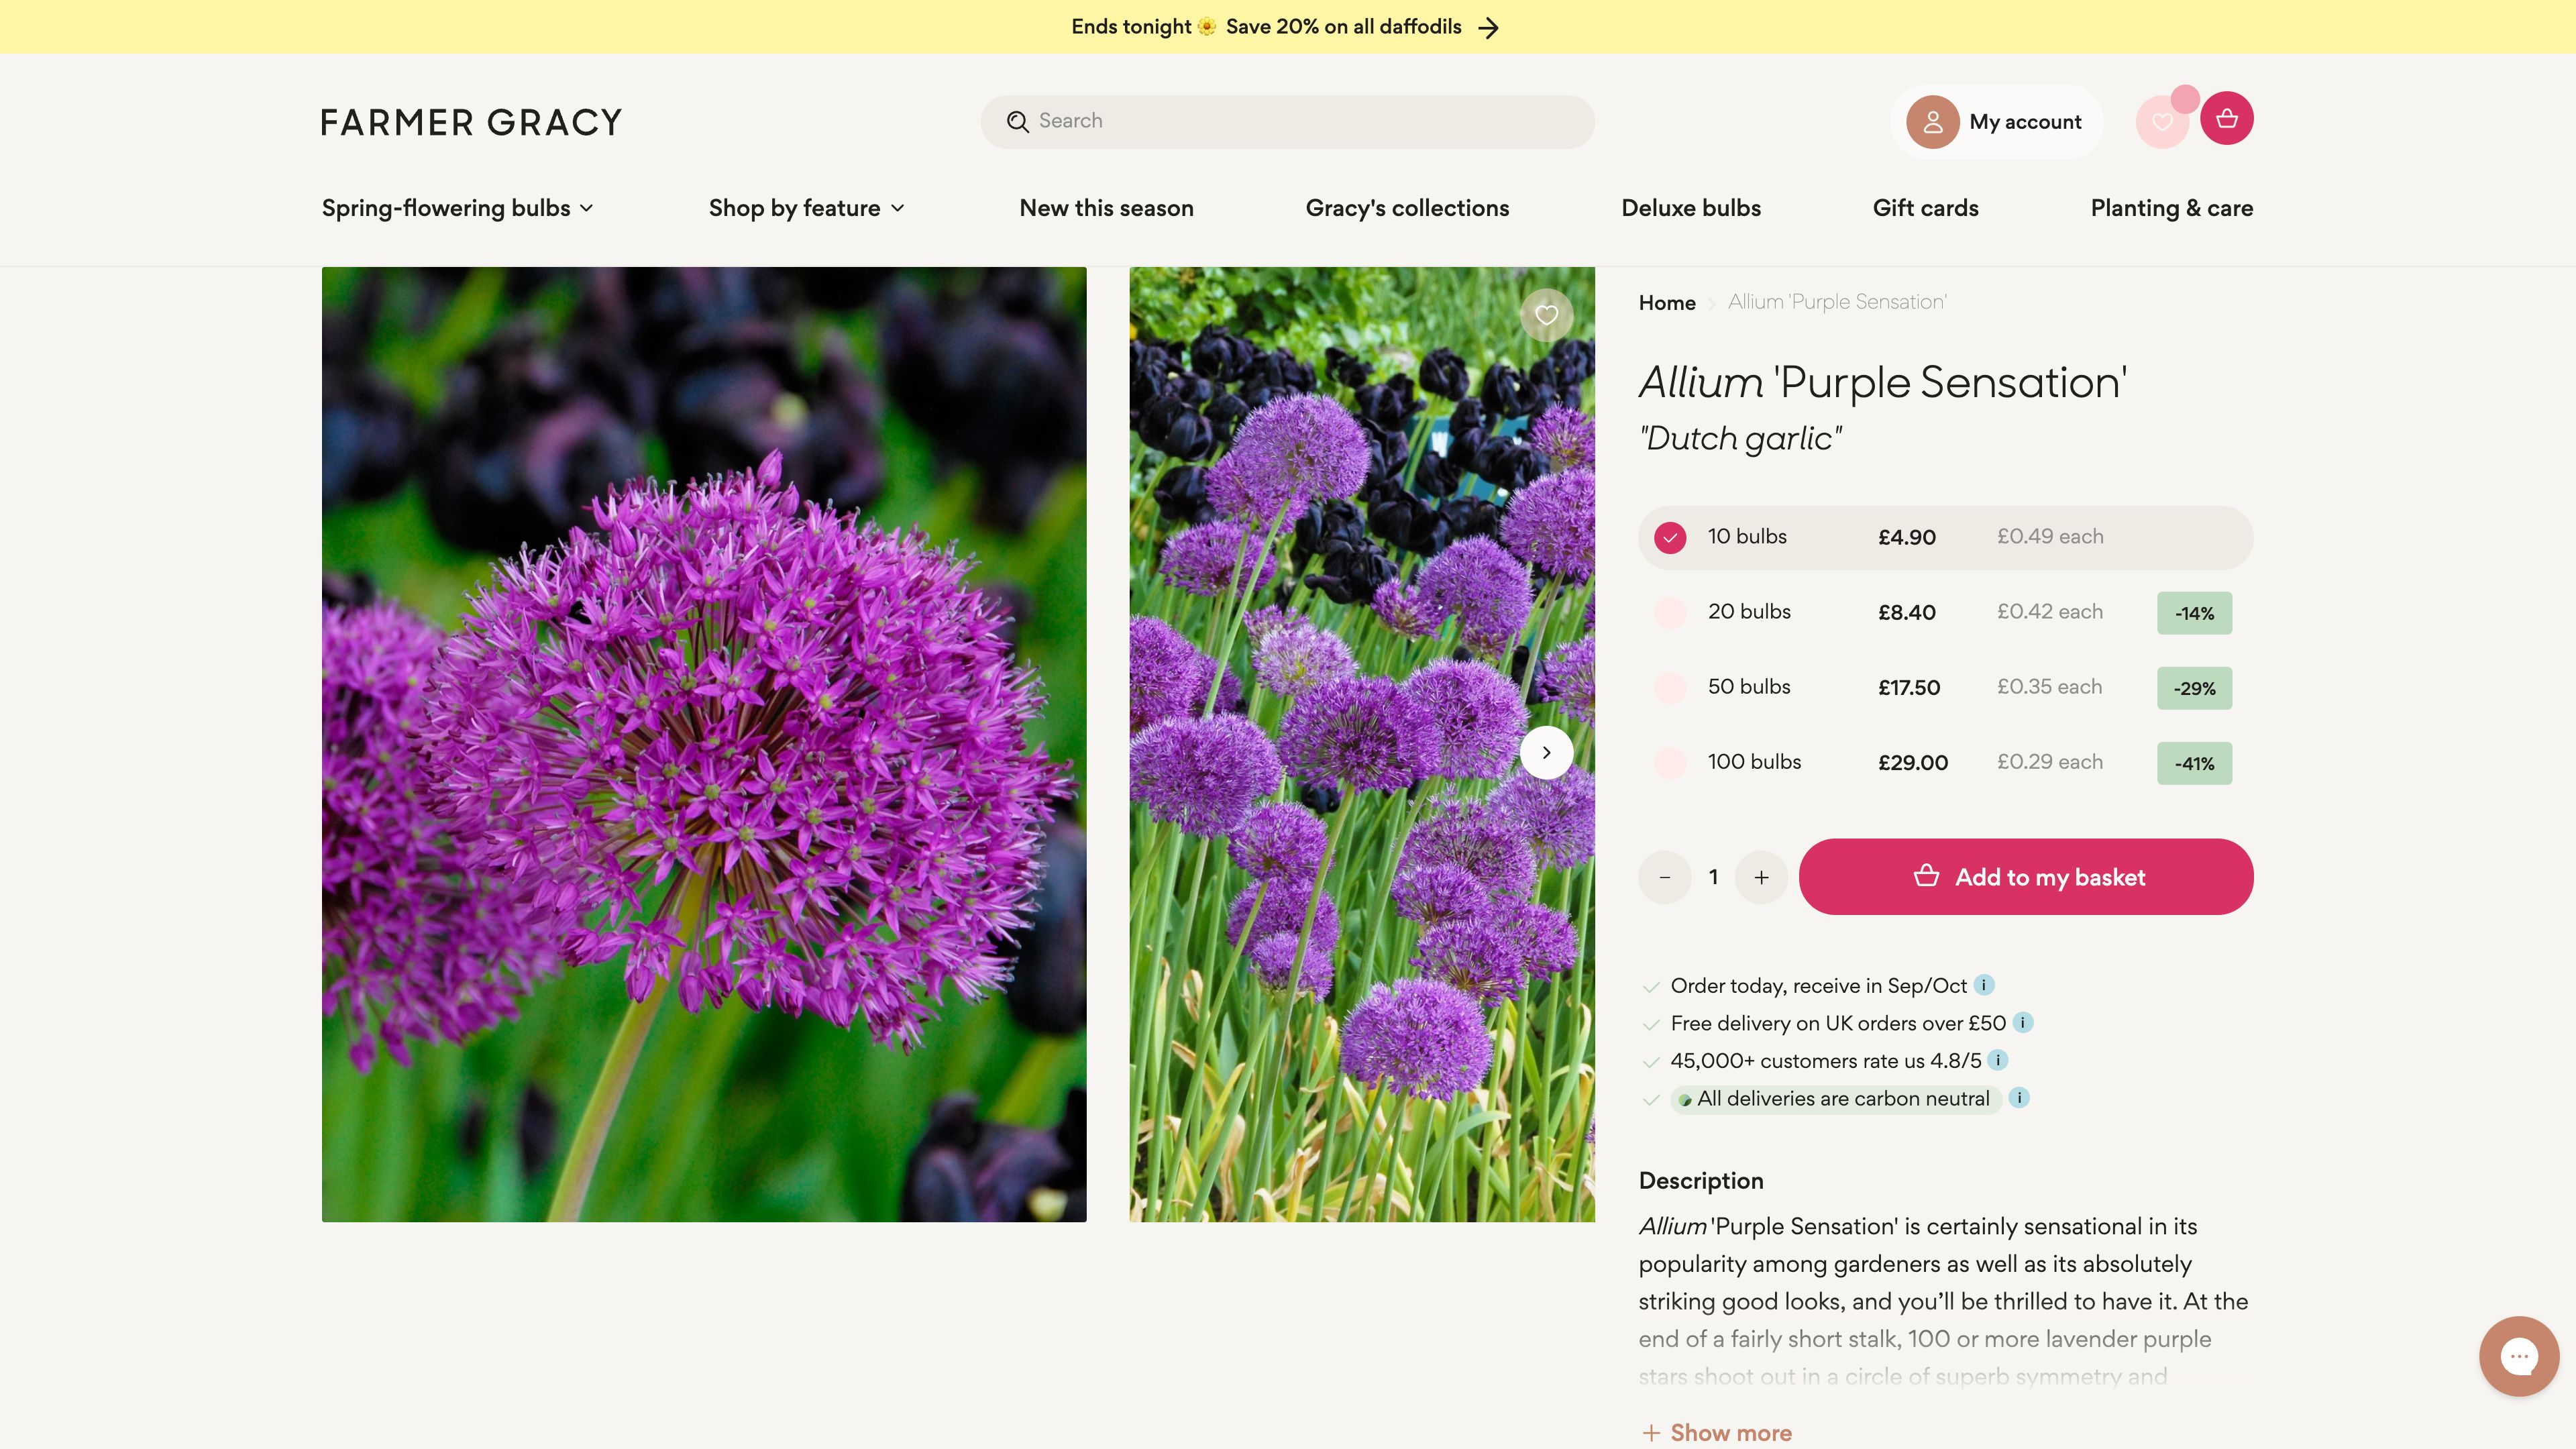Open the shopping basket icon in header

click(x=2226, y=119)
